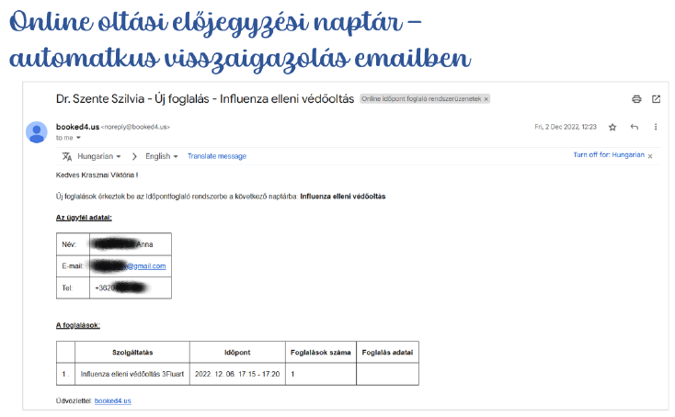Image resolution: width=675 pixels, height=417 pixels.
Task: Open the three-dot more options menu
Action: (655, 127)
